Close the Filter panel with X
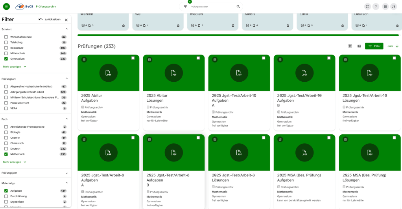Viewport: 402px width, 209px height. 66,20
